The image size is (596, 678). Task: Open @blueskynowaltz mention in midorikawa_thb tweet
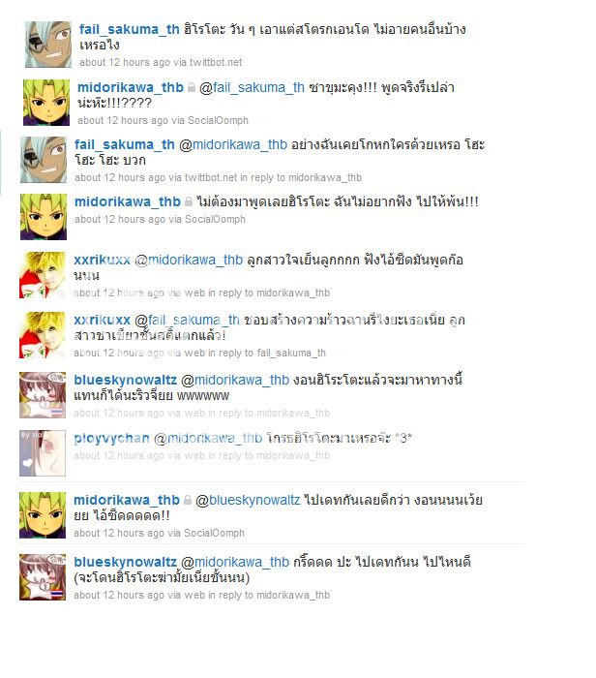(248, 501)
